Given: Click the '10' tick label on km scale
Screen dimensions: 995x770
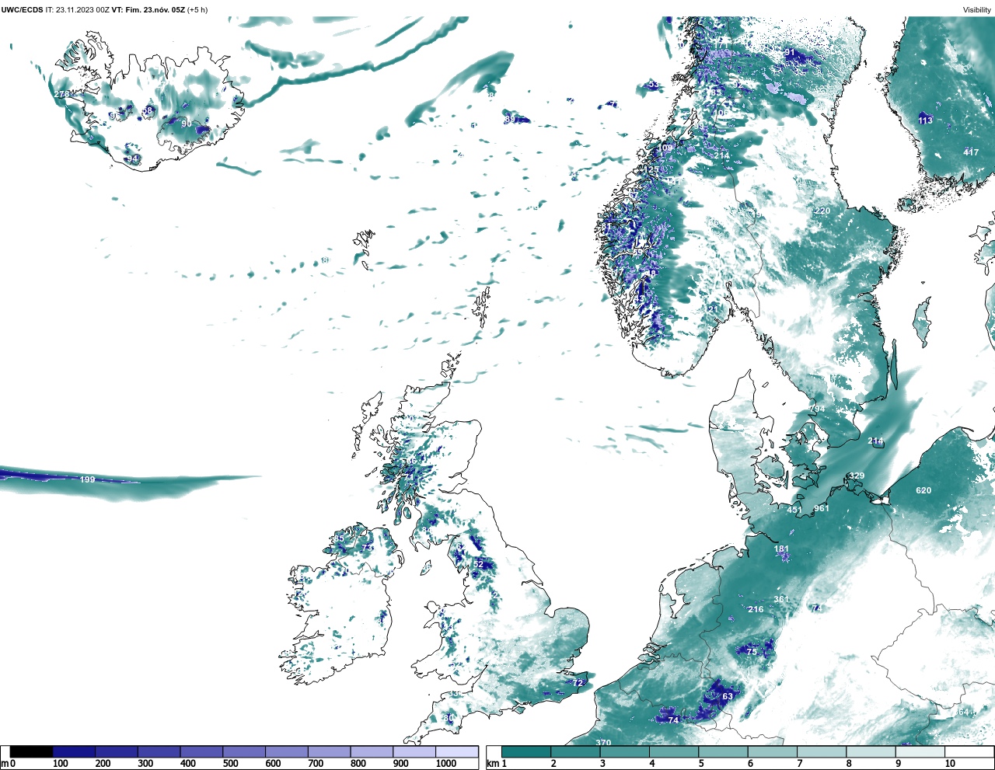Looking at the screenshot, I should coord(950,764).
